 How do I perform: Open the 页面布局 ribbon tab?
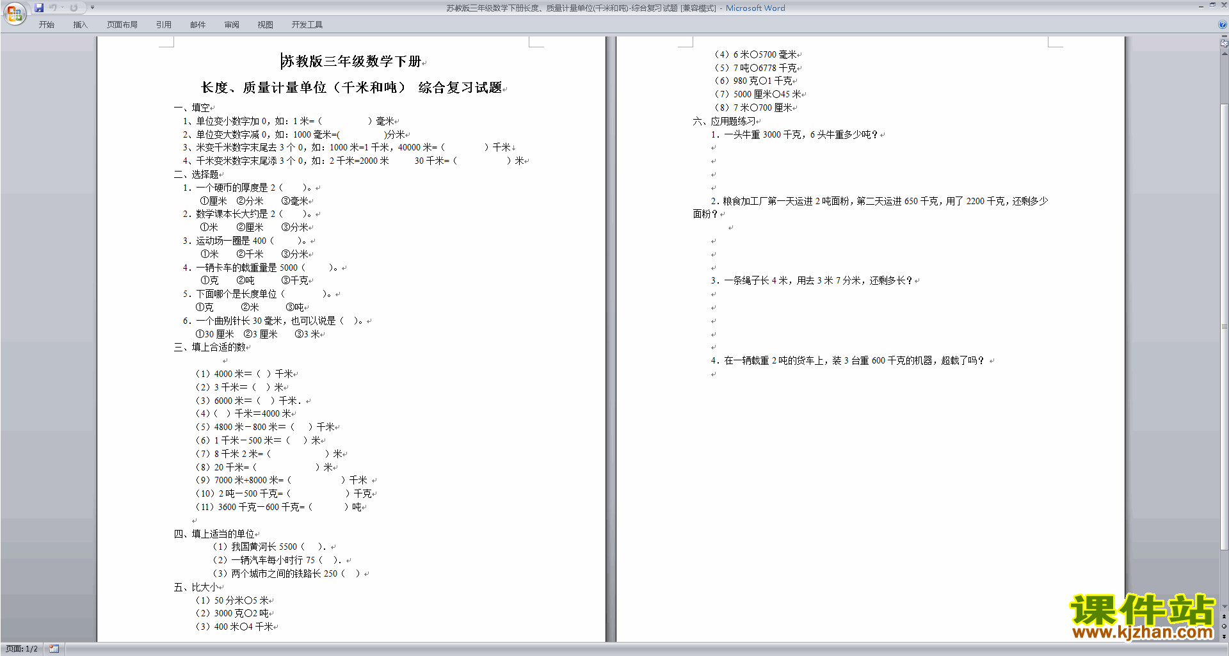tap(122, 24)
